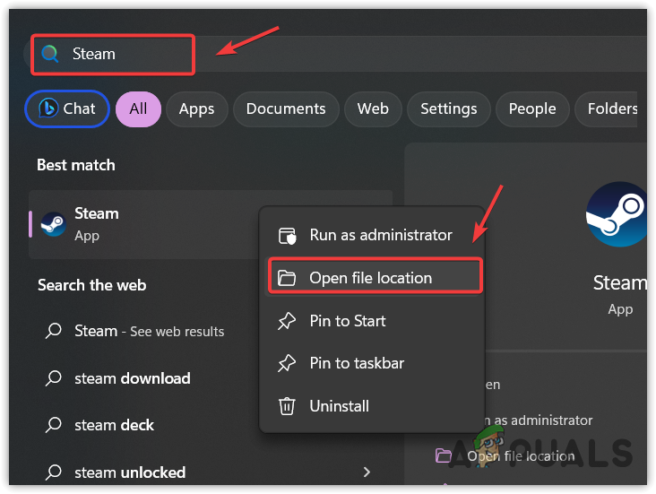Click the Run as administrator shield icon
This screenshot has height=494, width=656.
tap(288, 236)
